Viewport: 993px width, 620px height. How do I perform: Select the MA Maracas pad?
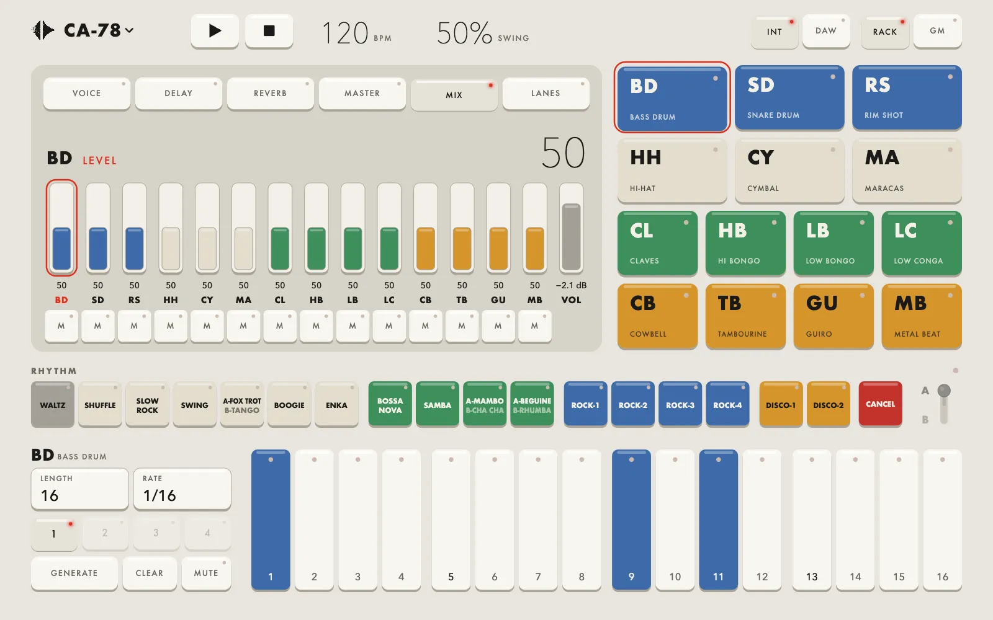point(907,170)
